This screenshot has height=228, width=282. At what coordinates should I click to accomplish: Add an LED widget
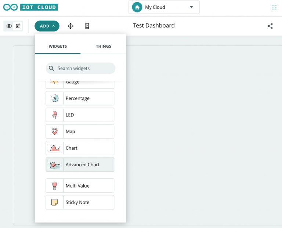(x=80, y=115)
